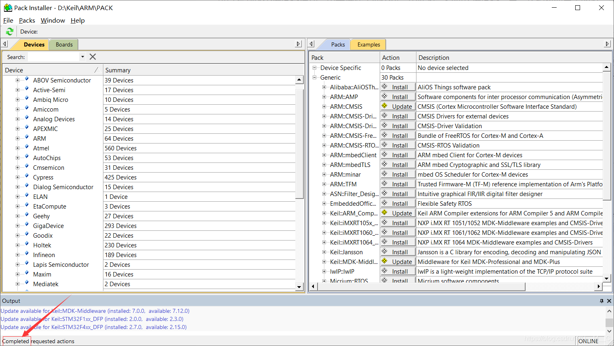The width and height of the screenshot is (614, 346).
Task: Install EmbeddedOffice pack
Action: point(398,203)
